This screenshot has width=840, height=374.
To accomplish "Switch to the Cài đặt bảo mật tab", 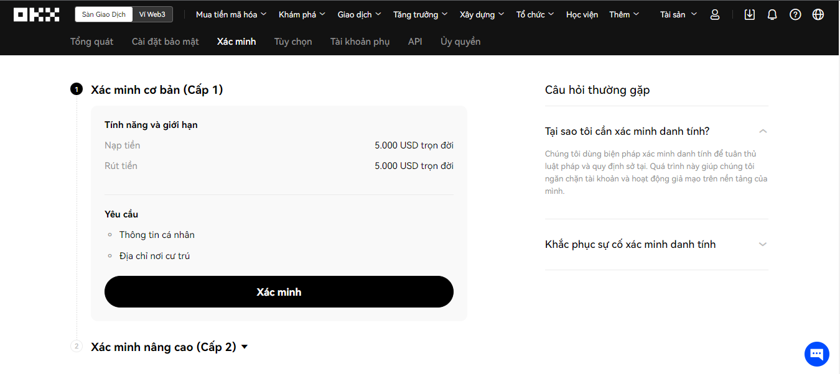I will tap(164, 41).
